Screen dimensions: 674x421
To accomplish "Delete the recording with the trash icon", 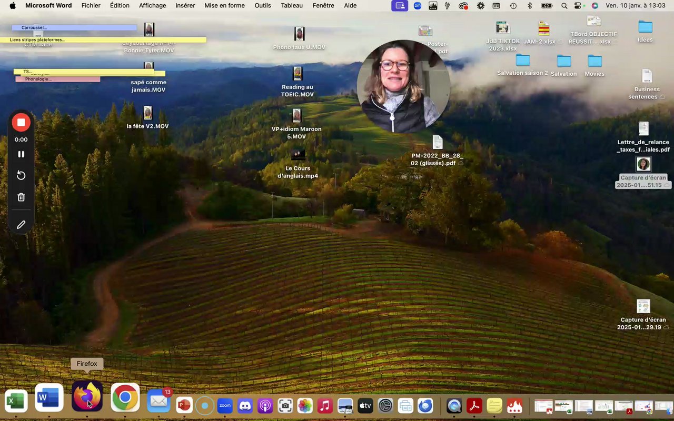I will pos(21,197).
